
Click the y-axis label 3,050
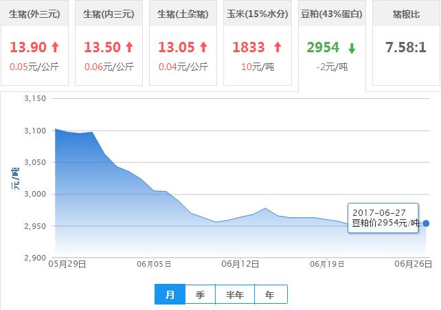(35, 162)
